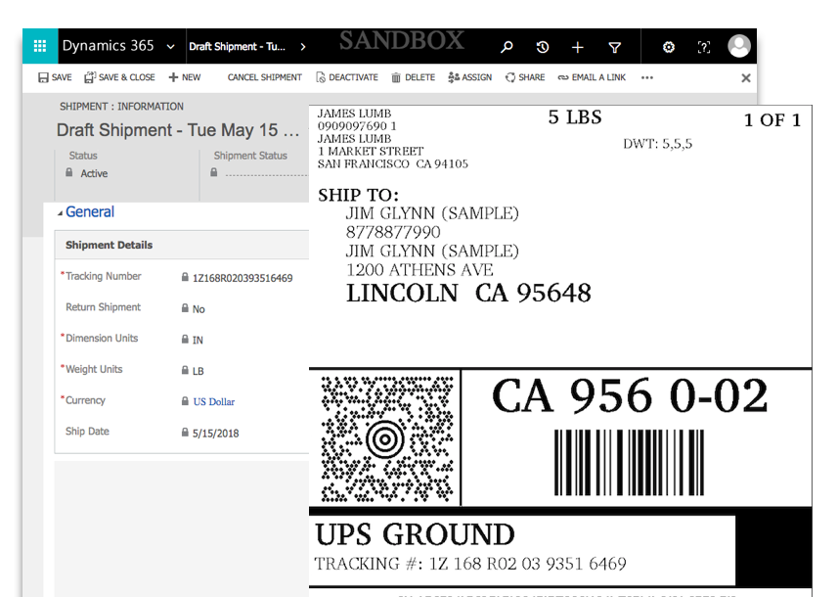Click Save & Close in the command bar
This screenshot has height=597, width=838.
click(x=119, y=77)
